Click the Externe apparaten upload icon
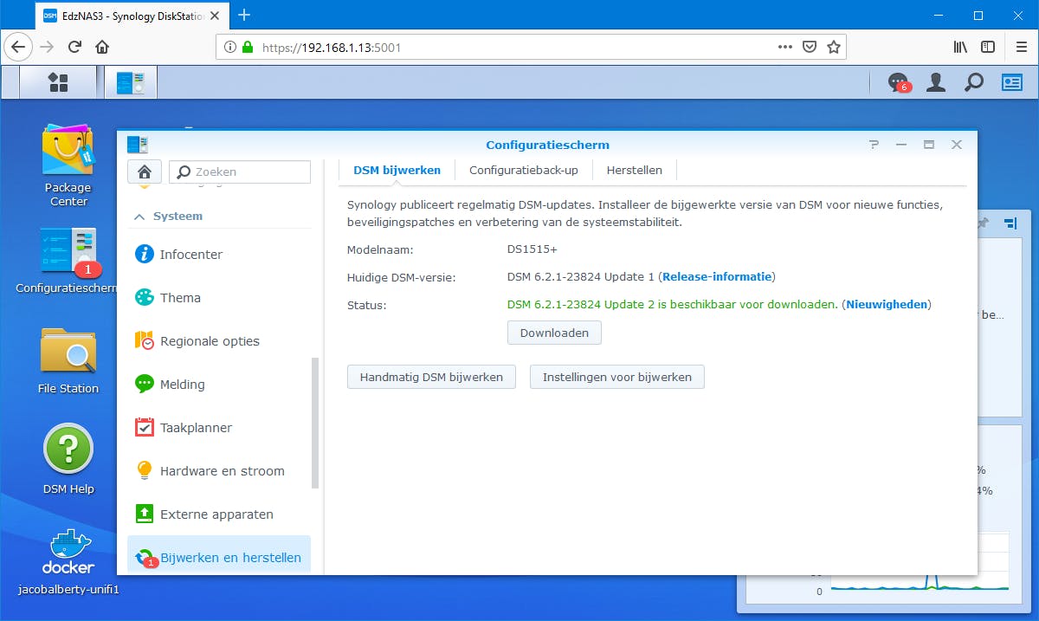This screenshot has height=621, width=1039. [x=145, y=514]
